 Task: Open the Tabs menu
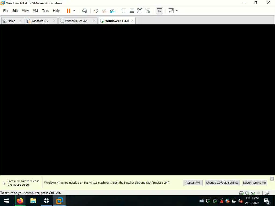pos(45,11)
